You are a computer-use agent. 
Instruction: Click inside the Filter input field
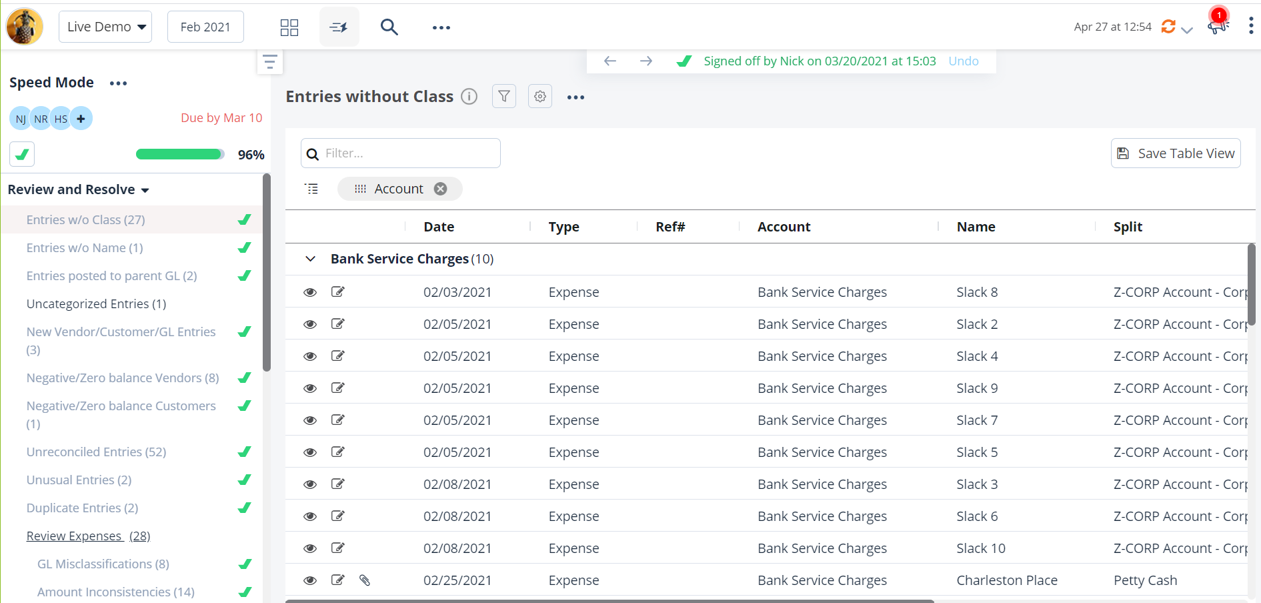click(400, 153)
